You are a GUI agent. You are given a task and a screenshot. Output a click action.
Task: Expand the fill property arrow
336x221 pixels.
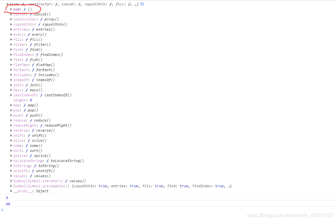[x=11, y=39]
